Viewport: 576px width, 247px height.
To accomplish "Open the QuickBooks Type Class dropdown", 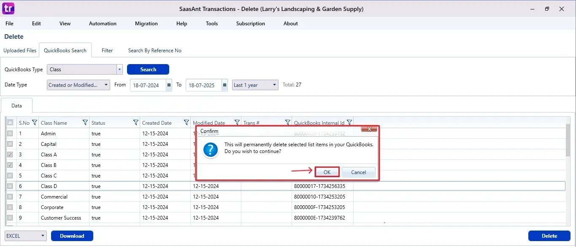I will (84, 70).
